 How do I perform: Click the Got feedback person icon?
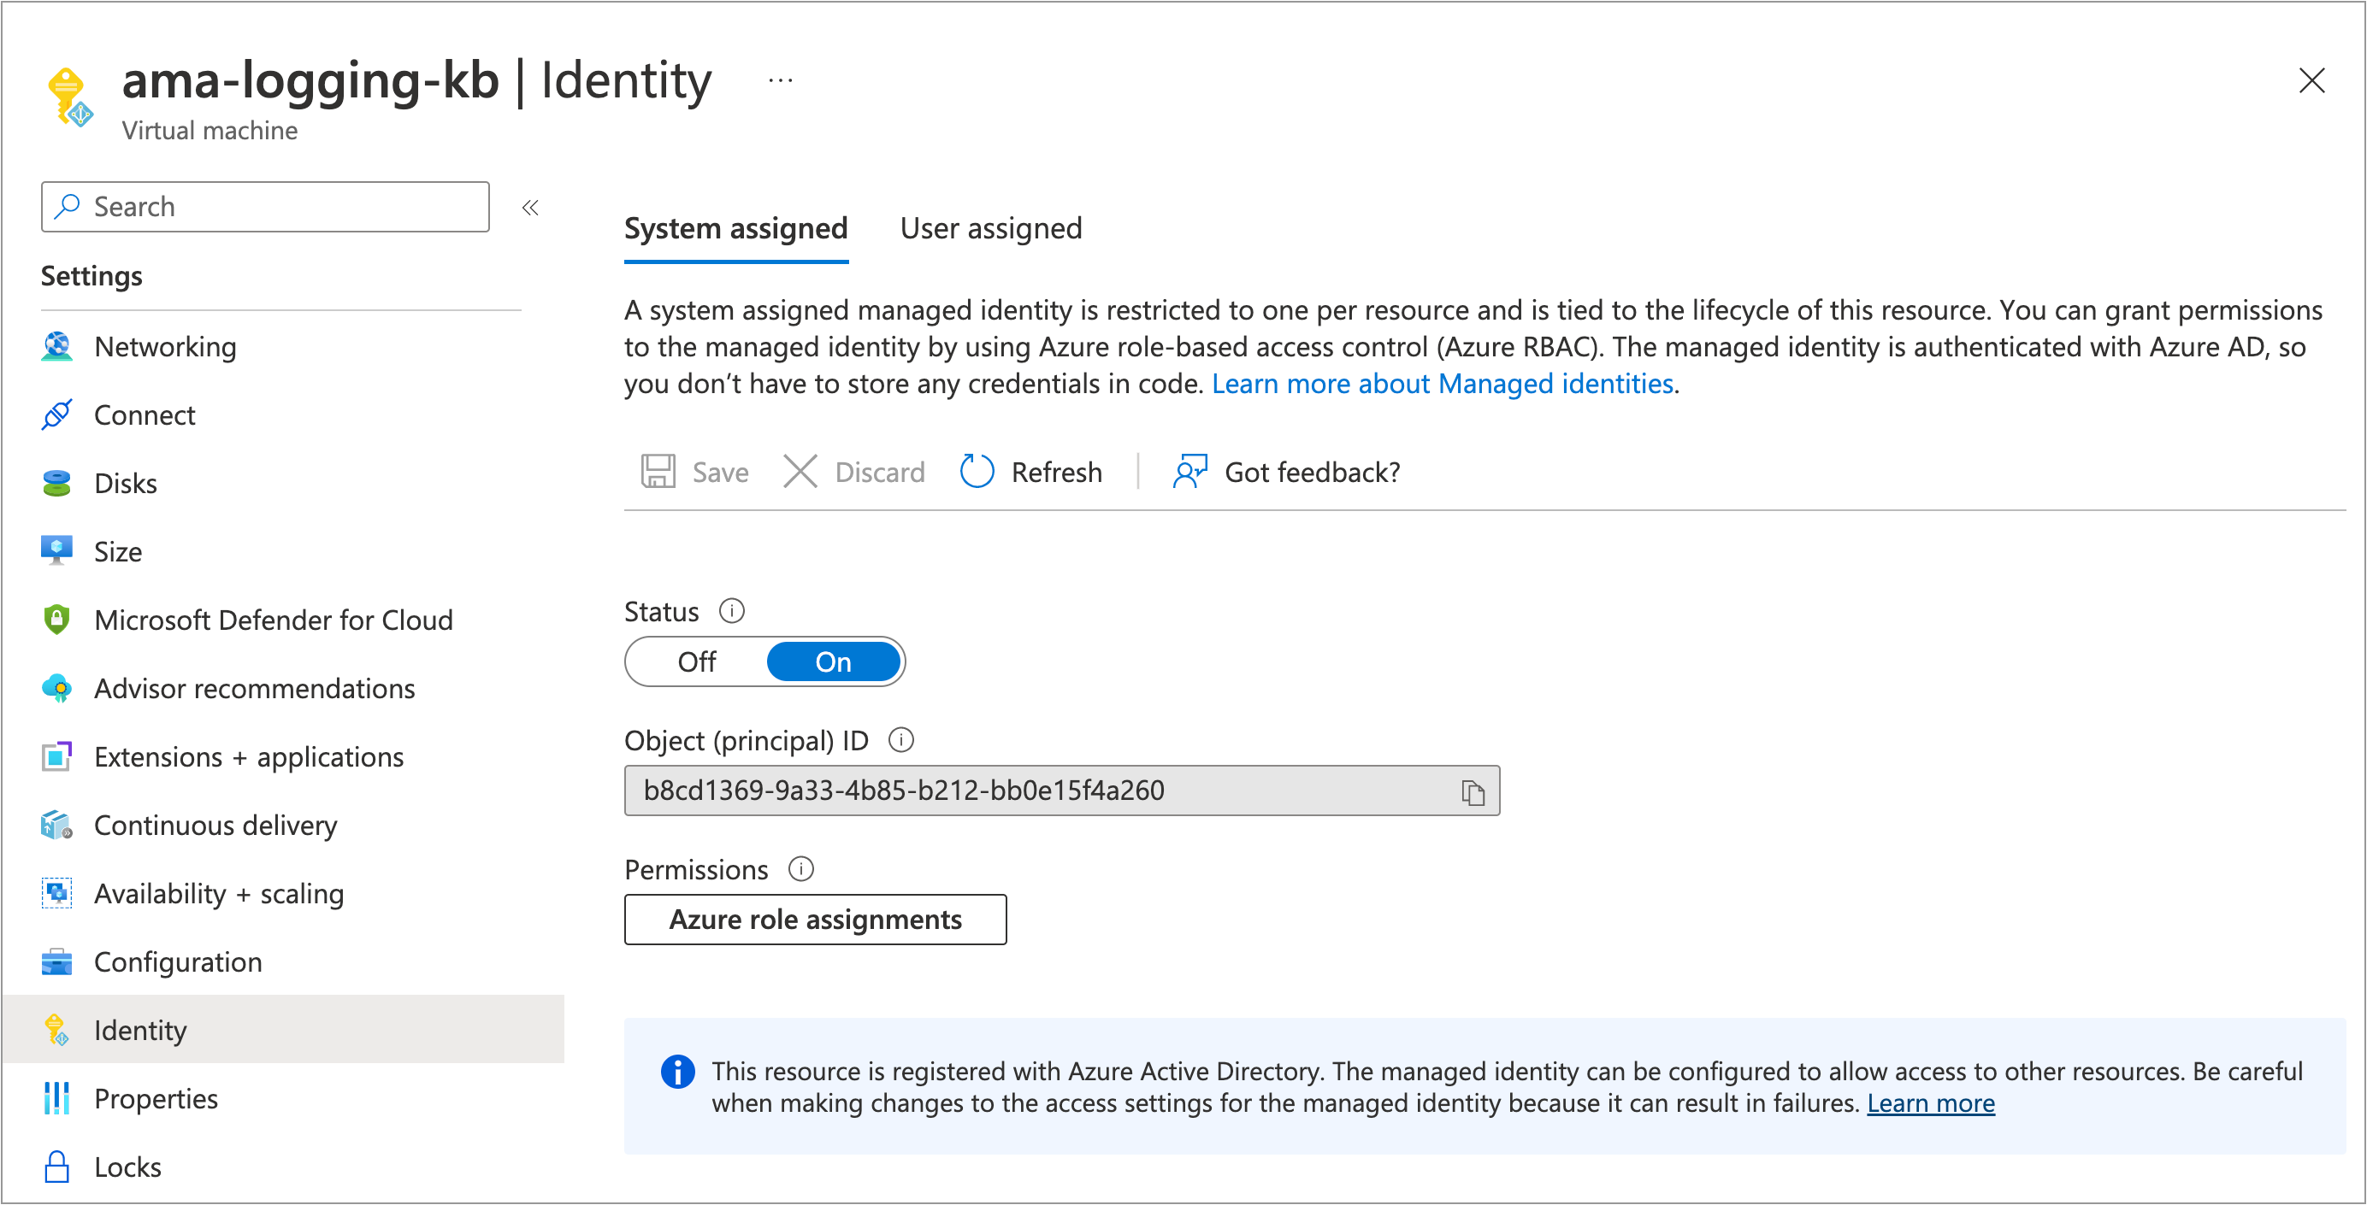pos(1190,472)
